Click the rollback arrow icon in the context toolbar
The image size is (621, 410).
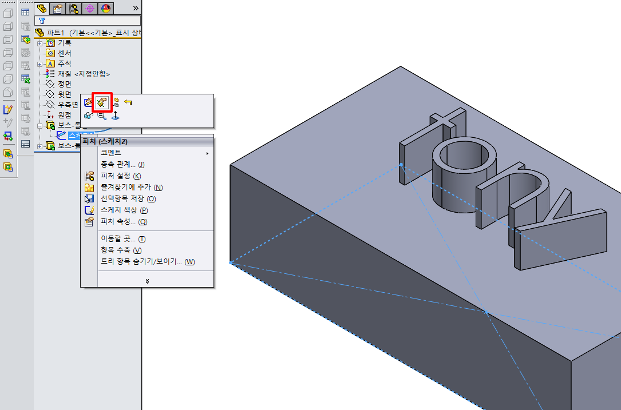128,102
